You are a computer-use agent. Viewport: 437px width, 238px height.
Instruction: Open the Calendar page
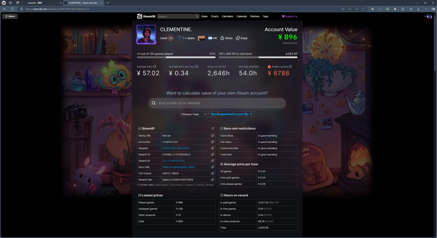point(242,16)
